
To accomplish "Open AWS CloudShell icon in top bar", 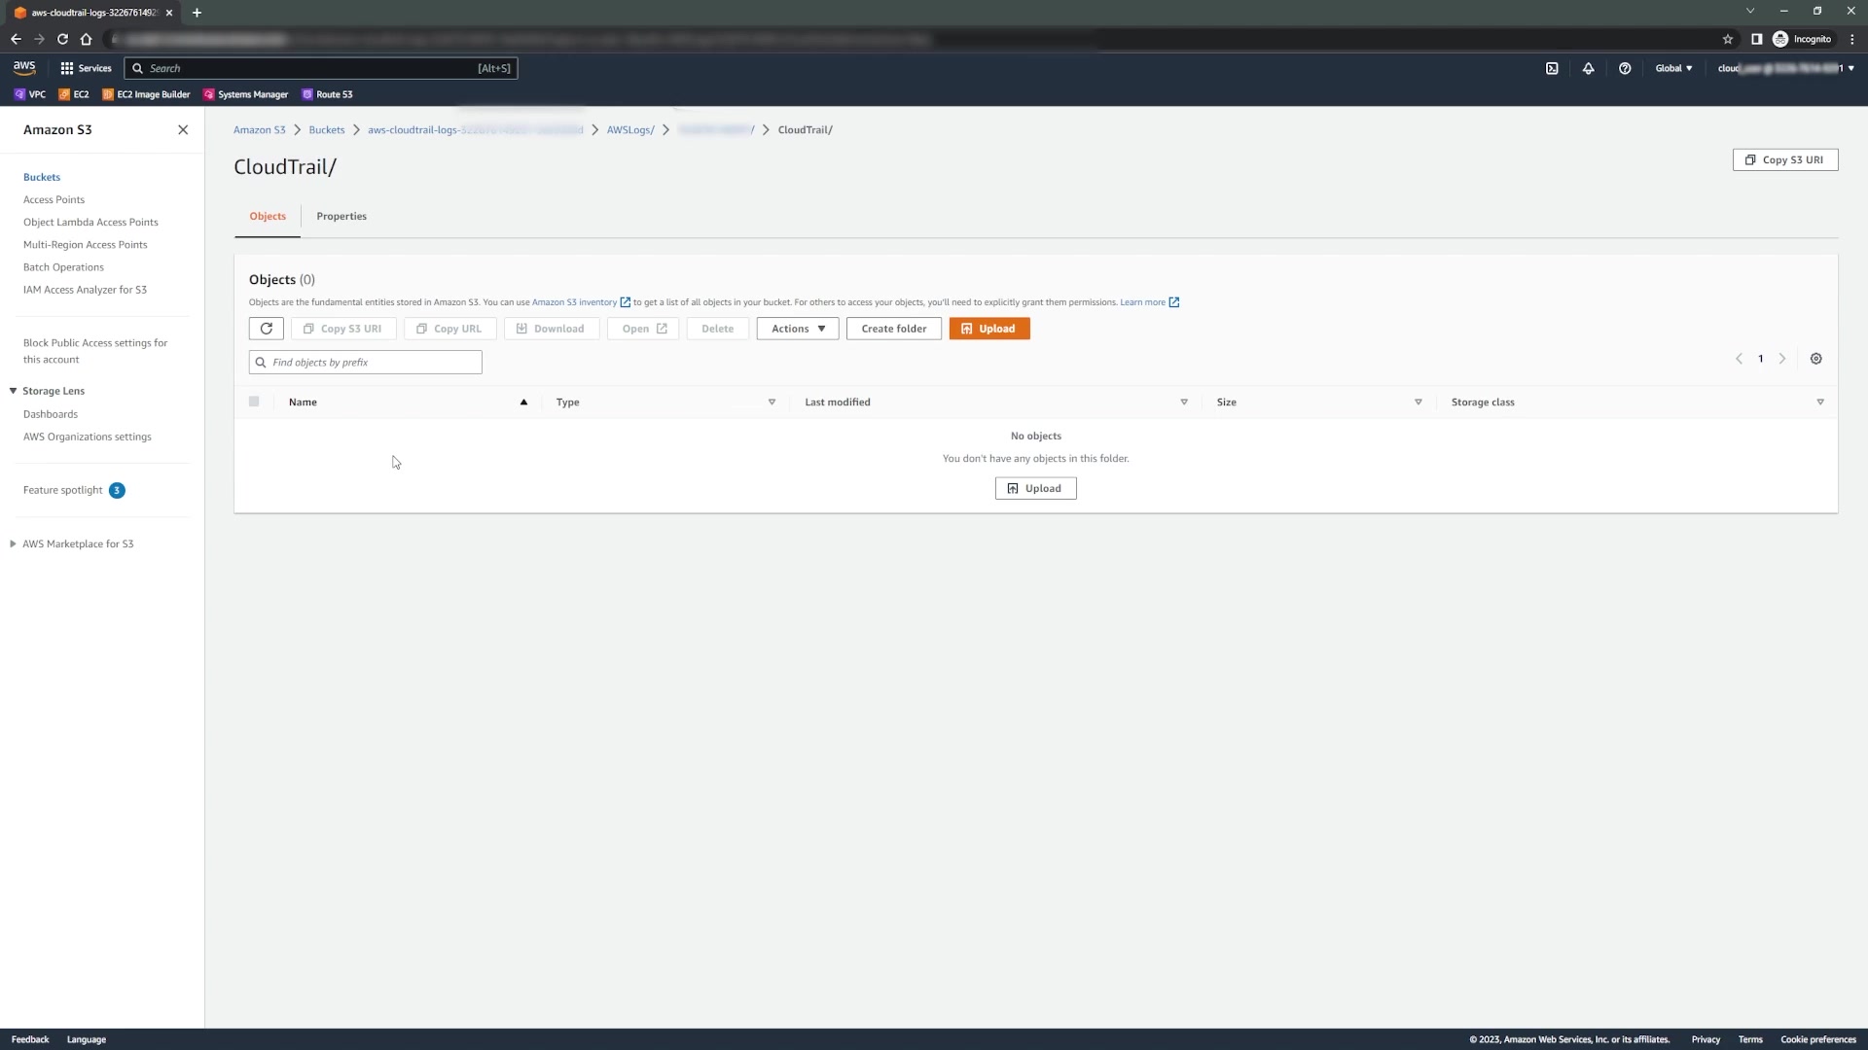I will [x=1552, y=68].
